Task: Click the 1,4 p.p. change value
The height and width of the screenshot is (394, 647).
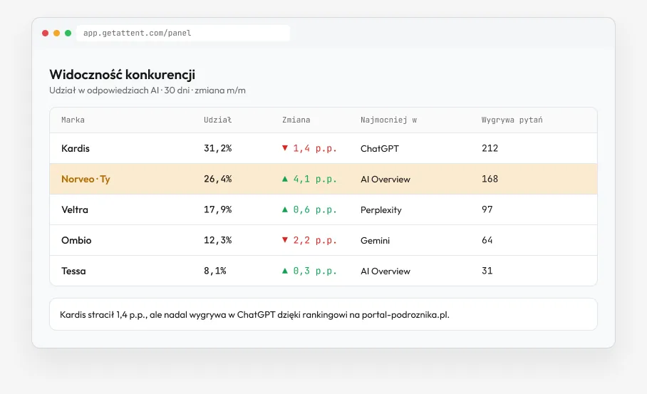Action: 315,148
